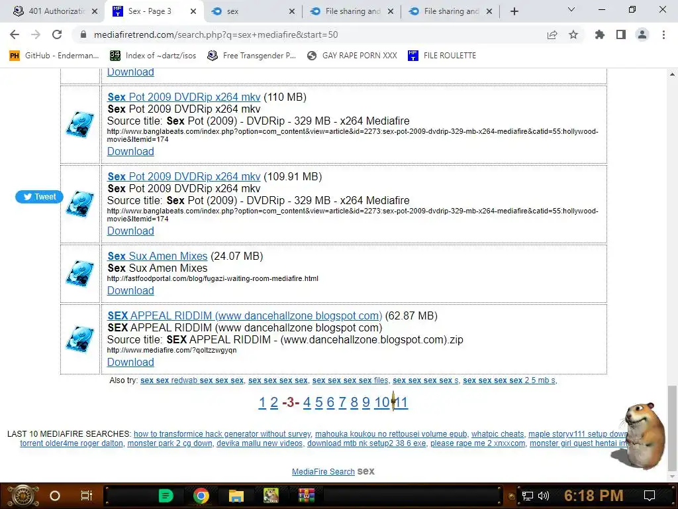Open the Index of ~dartz/isos bookmark
Screen dimensions: 678x509
click(x=153, y=56)
